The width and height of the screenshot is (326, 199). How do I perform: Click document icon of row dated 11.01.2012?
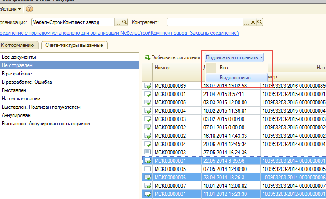tap(148, 194)
